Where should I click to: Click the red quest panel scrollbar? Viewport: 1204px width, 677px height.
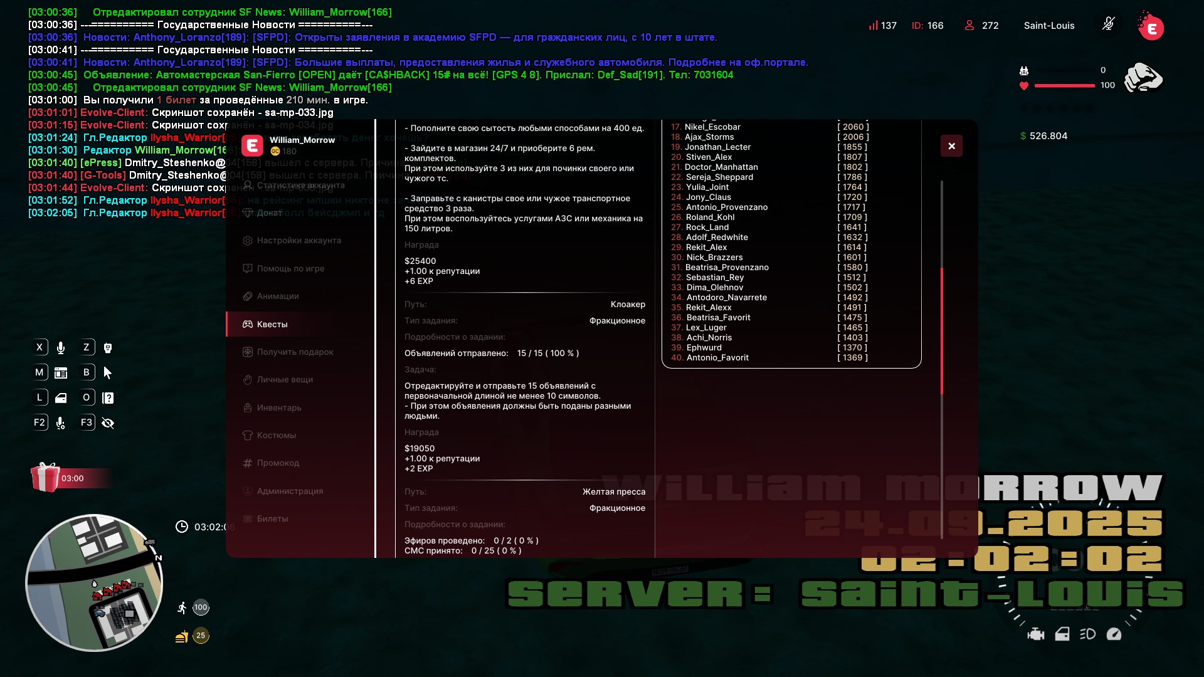[x=941, y=331]
